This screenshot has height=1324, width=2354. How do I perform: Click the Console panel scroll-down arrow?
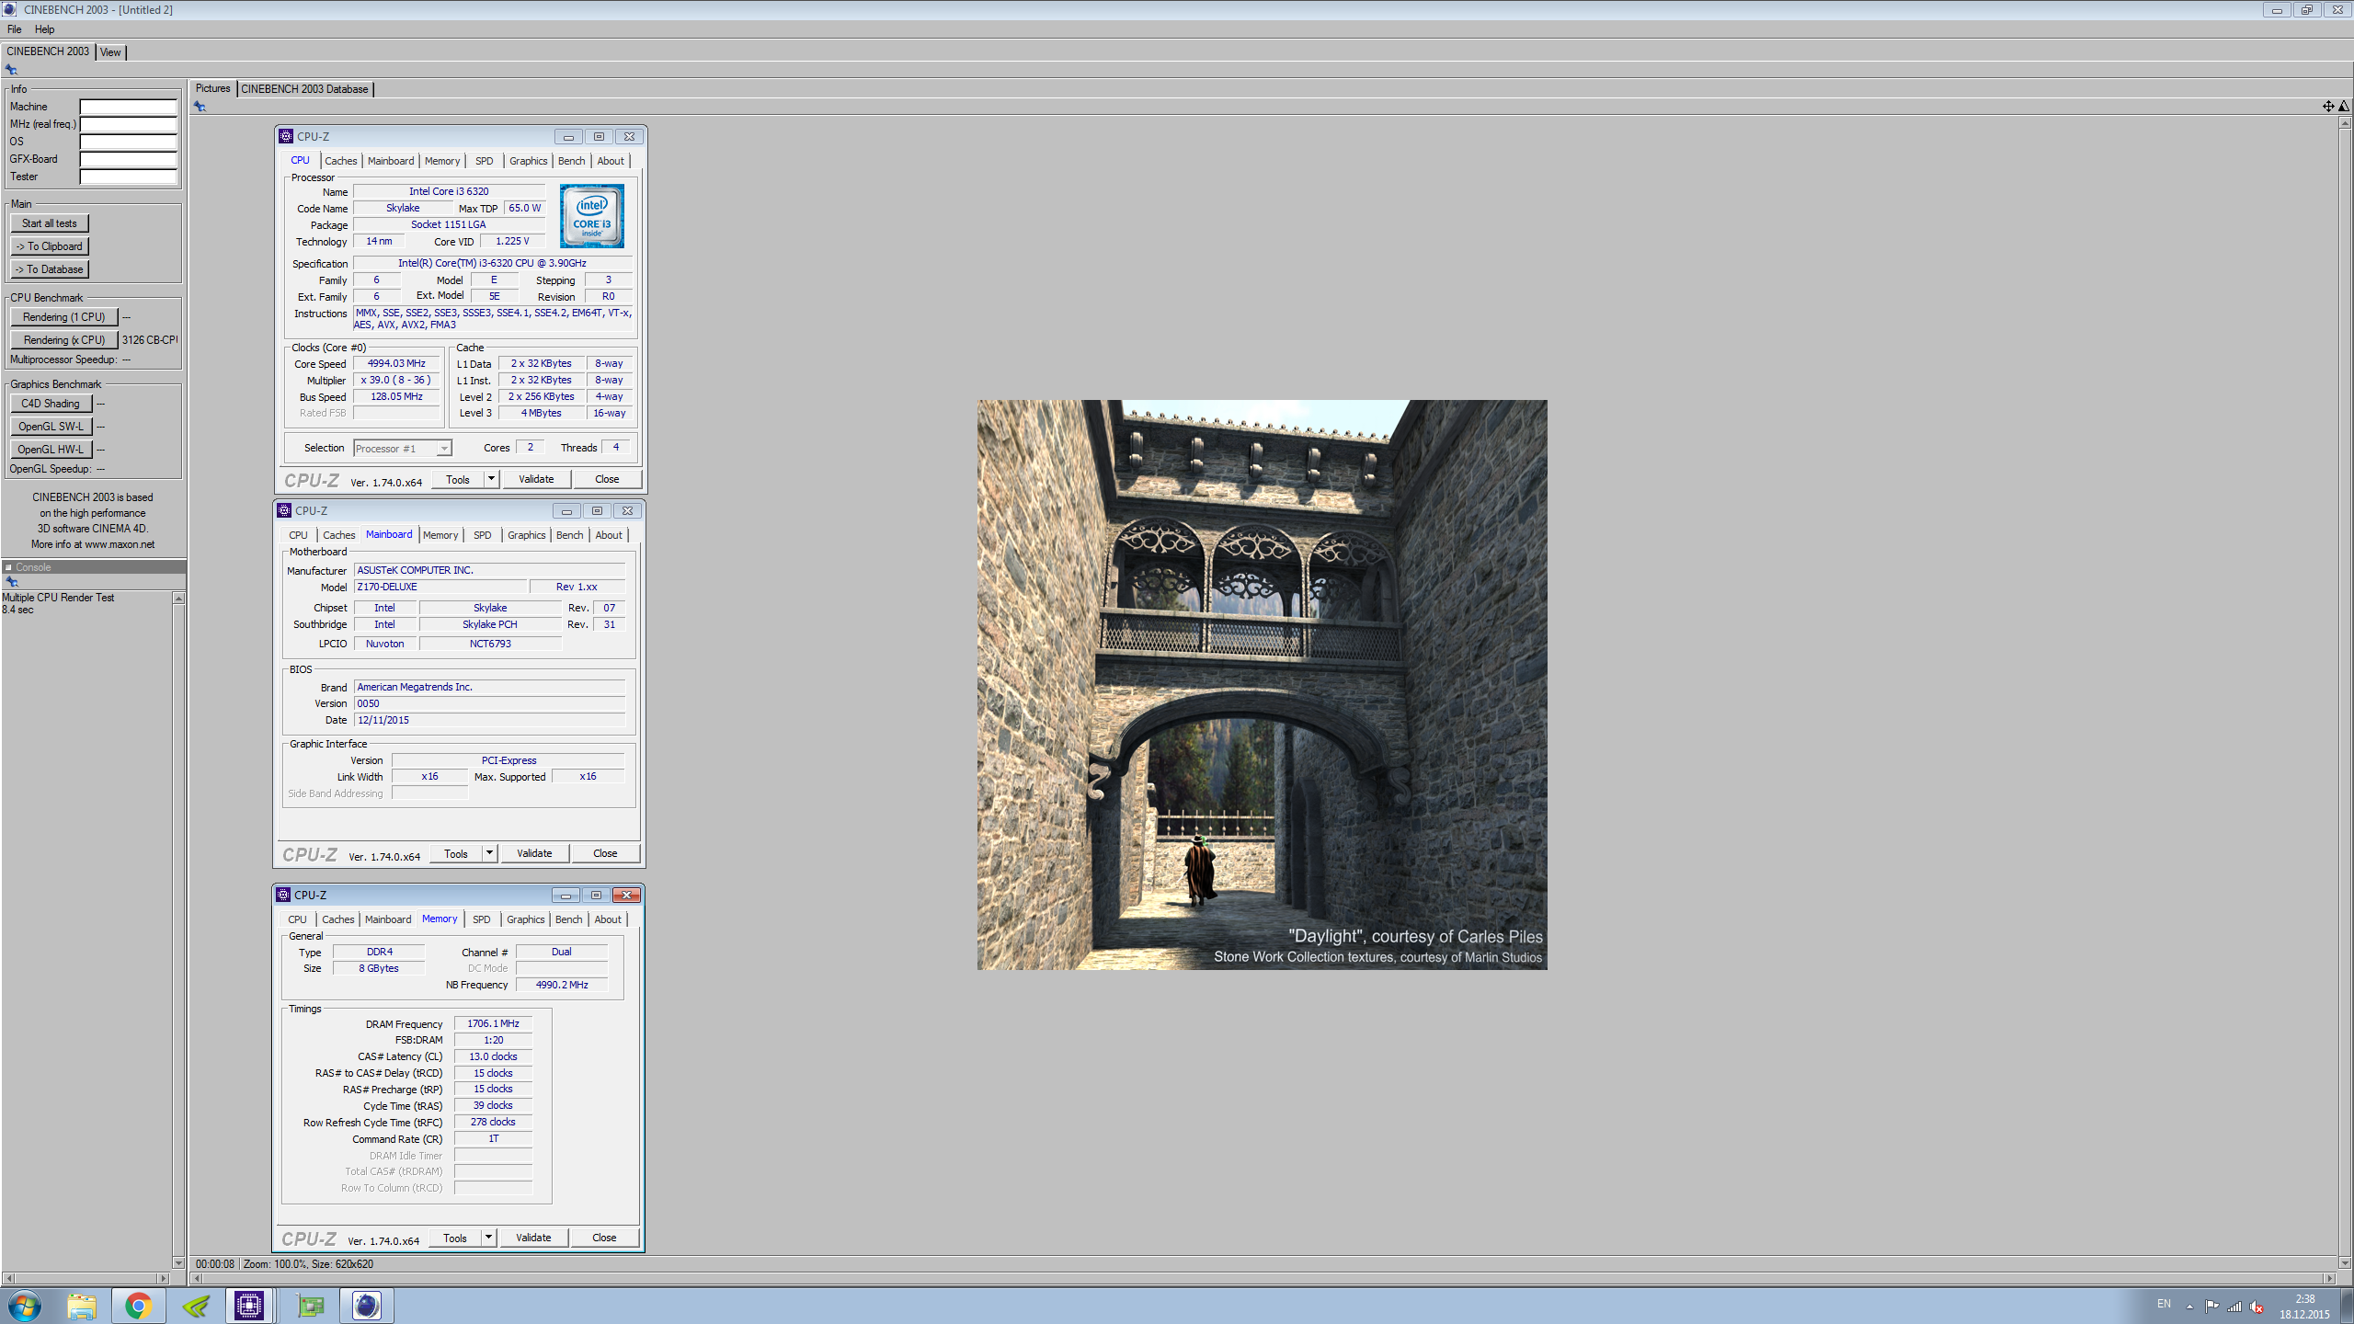pyautogui.click(x=178, y=1263)
